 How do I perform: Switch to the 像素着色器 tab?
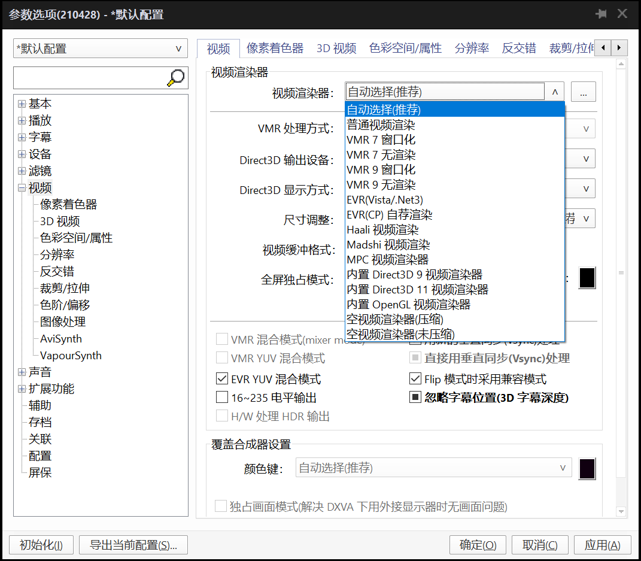click(275, 48)
